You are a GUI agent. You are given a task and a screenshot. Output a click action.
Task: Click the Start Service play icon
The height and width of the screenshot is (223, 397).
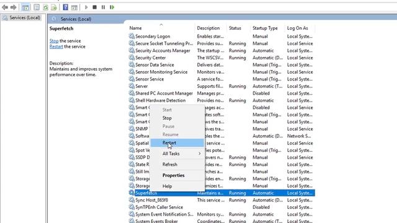tap(86, 7)
